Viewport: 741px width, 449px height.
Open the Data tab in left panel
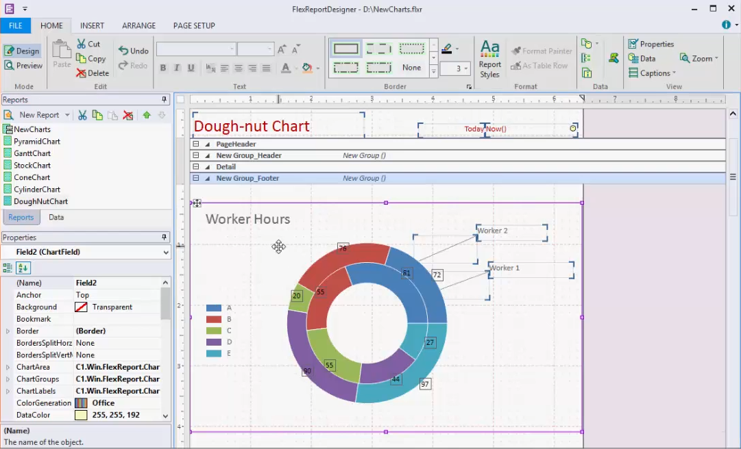[56, 217]
